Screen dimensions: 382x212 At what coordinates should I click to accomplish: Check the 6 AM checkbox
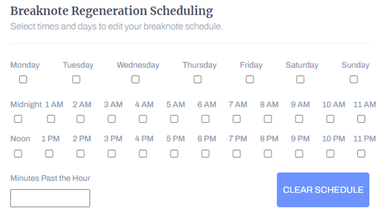205,119
